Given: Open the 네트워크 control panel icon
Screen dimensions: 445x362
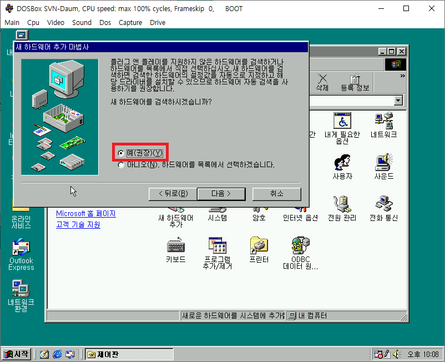Looking at the screenshot, I should pyautogui.click(x=384, y=125).
